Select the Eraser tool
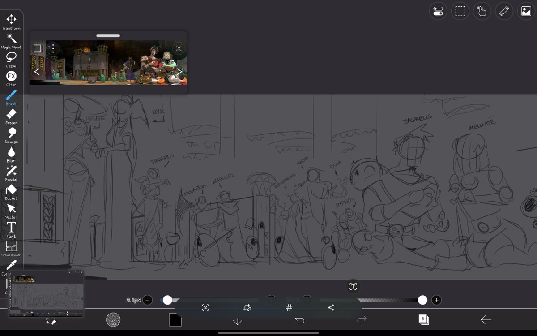This screenshot has height=336, width=537. pyautogui.click(x=11, y=116)
